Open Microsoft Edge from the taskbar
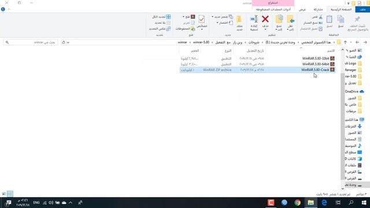 [324, 203]
